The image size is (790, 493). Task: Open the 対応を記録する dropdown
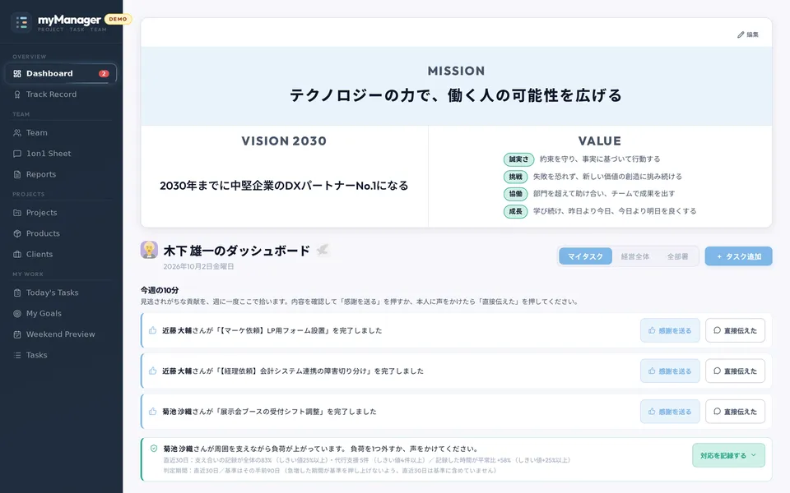(728, 455)
